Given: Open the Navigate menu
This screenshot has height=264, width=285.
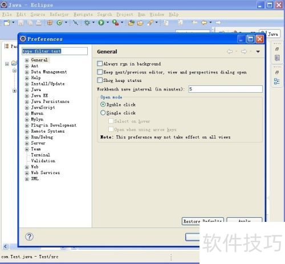Looking at the screenshot, I should click(x=83, y=14).
